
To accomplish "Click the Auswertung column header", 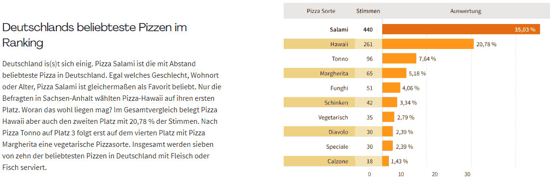I will (x=465, y=11).
